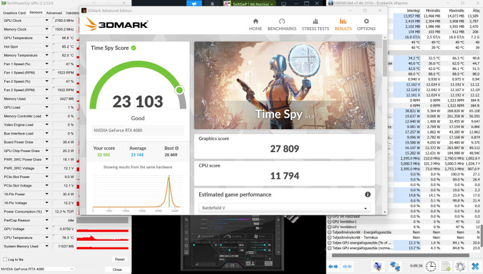
Task: Click the speaker icon in the top browser bar
Action: [194, 4]
